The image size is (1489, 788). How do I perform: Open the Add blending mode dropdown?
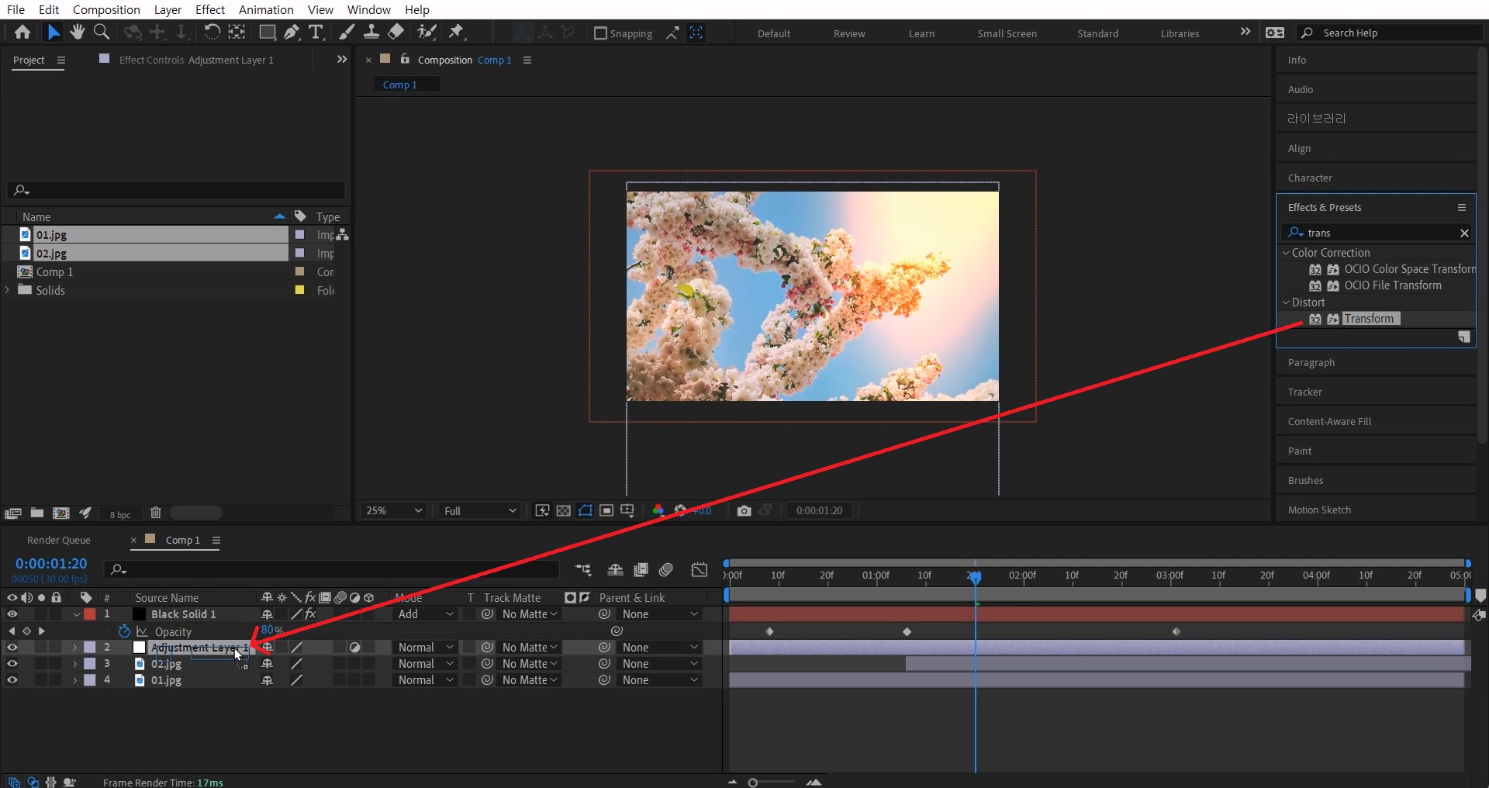coord(425,614)
